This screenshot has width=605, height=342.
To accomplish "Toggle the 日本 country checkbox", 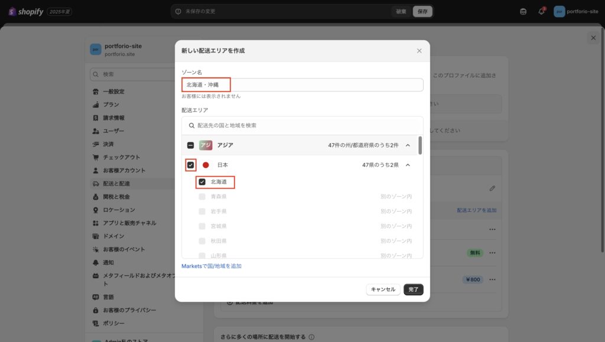I will [x=190, y=165].
